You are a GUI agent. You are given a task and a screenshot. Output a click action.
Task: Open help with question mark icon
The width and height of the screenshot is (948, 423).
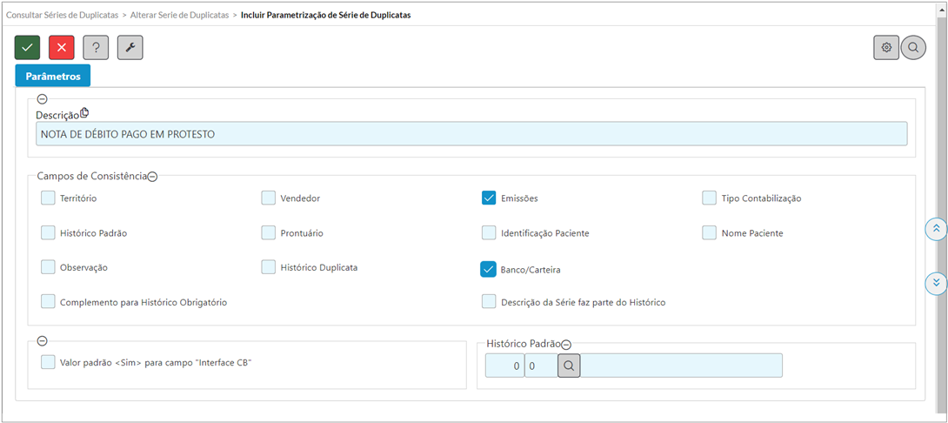pyautogui.click(x=96, y=48)
